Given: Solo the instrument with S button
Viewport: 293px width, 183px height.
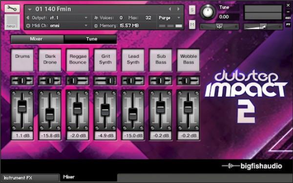Looking at the screenshot, I should (192, 10).
